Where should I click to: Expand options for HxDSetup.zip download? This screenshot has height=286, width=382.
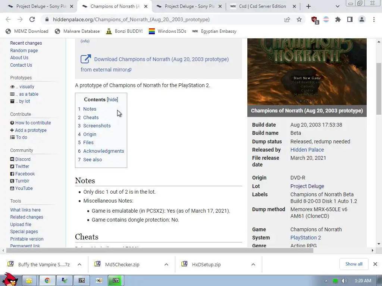(x=253, y=264)
